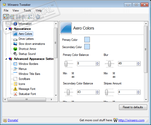The height and width of the screenshot is (125, 151).
Task: Click the Startup Sound speaker icon
Action: click(15, 54)
